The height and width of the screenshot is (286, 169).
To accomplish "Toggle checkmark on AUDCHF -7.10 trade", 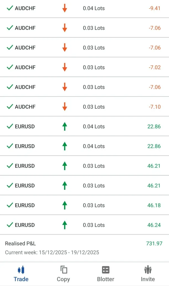I will [x=10, y=107].
